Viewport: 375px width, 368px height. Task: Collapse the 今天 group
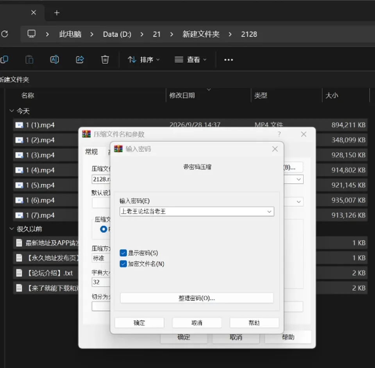pyautogui.click(x=11, y=111)
